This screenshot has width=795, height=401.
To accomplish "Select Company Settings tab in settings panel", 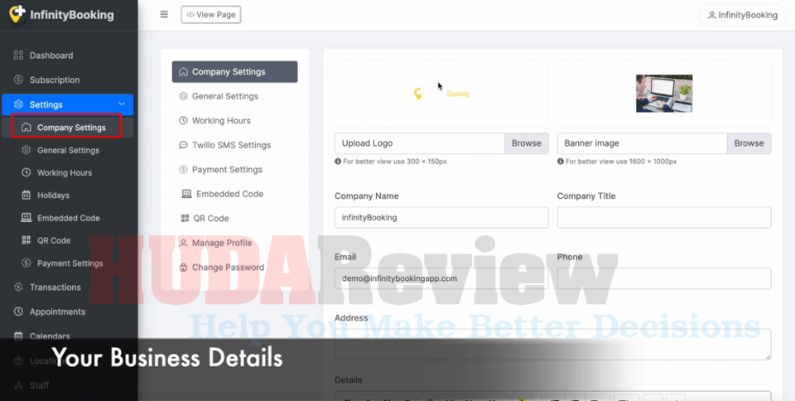I will click(234, 72).
